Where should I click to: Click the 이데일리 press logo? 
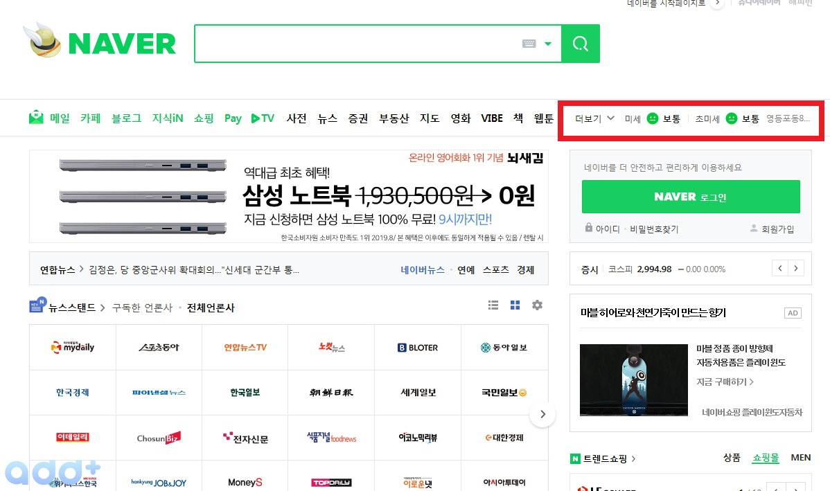coord(73,438)
